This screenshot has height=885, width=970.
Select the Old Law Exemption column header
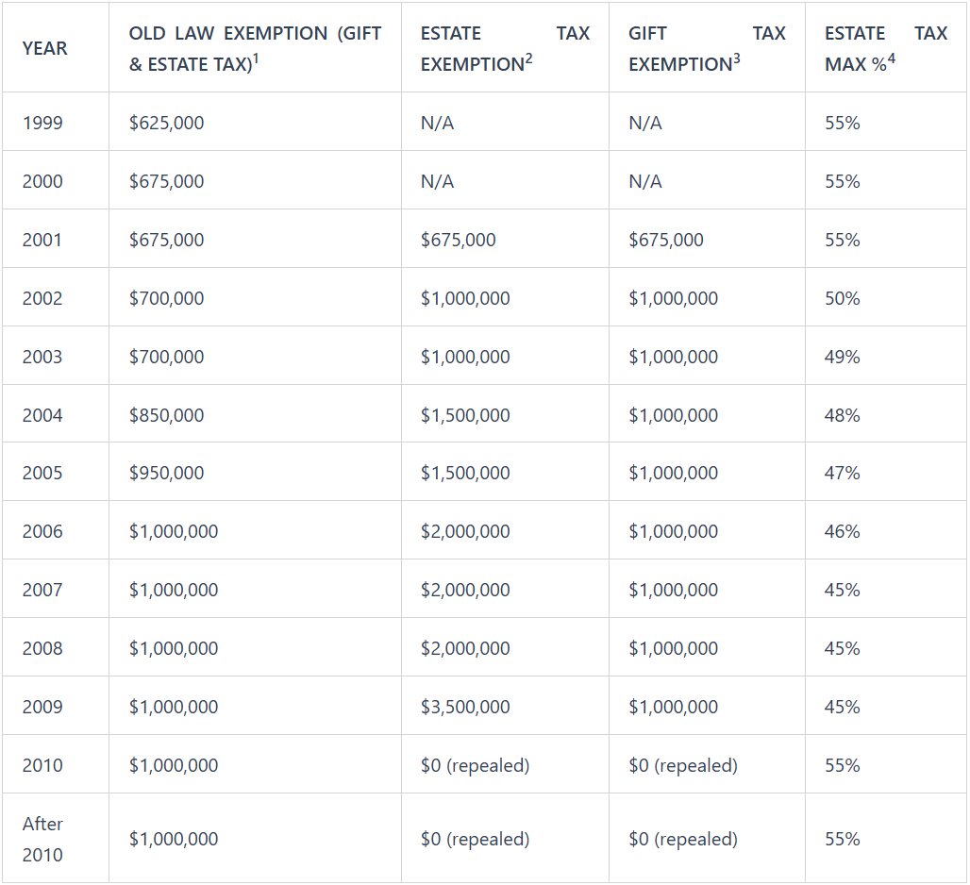tap(255, 48)
